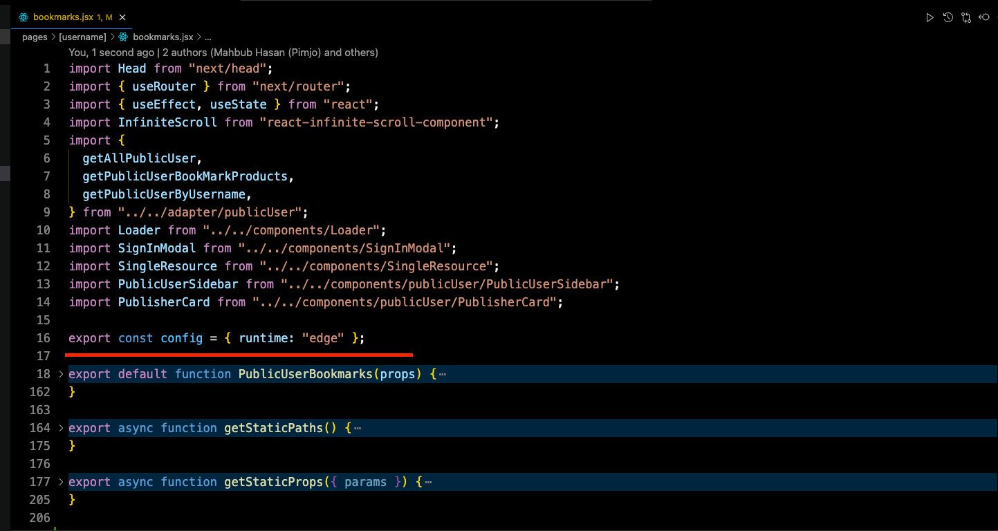
Task: Expand the getStaticProps function at line 177
Action: point(59,481)
